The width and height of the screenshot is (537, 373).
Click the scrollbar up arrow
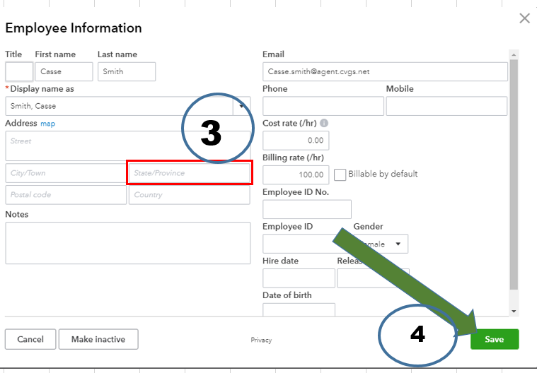(514, 54)
